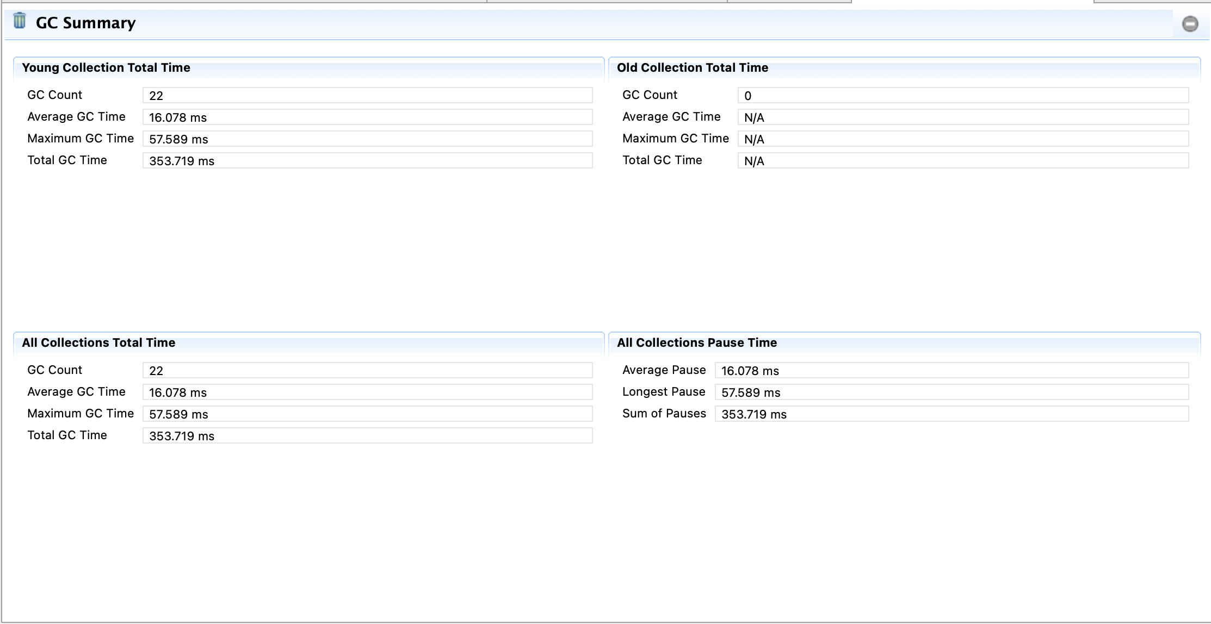Select the Sum of Pauses value field
1211x624 pixels.
(951, 414)
